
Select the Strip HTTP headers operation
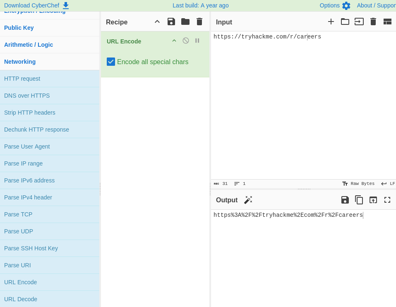[50, 113]
